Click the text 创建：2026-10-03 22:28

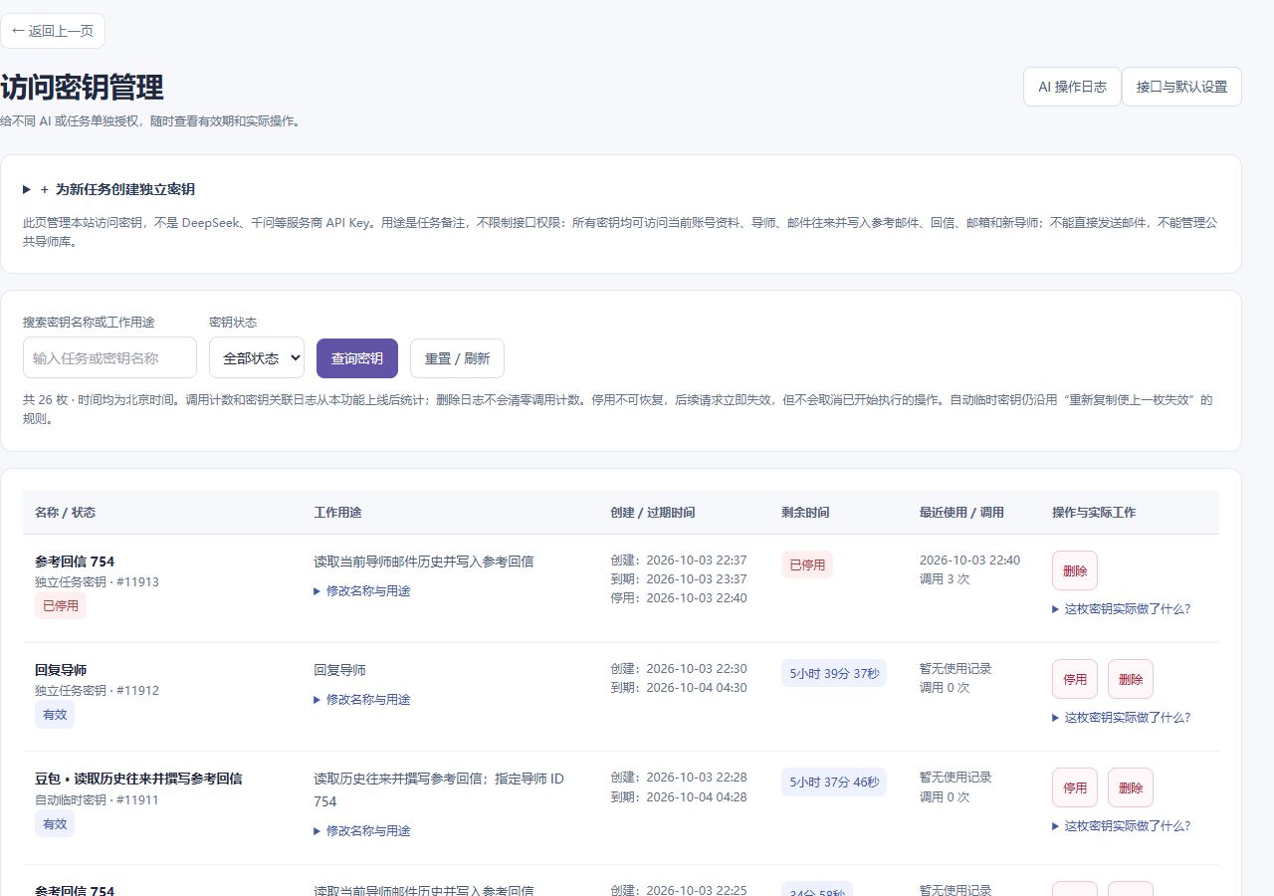(679, 778)
